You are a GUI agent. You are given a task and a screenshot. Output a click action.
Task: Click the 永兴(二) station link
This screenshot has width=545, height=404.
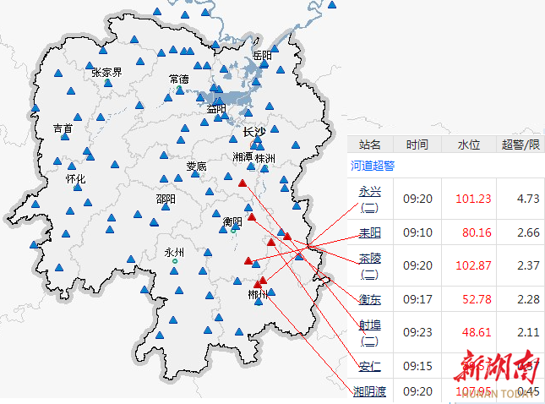click(370, 199)
